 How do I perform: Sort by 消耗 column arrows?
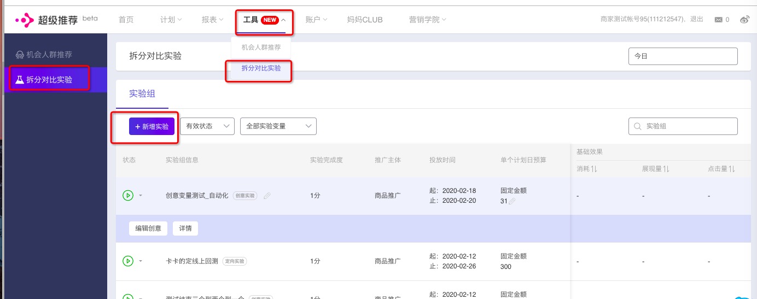point(594,170)
